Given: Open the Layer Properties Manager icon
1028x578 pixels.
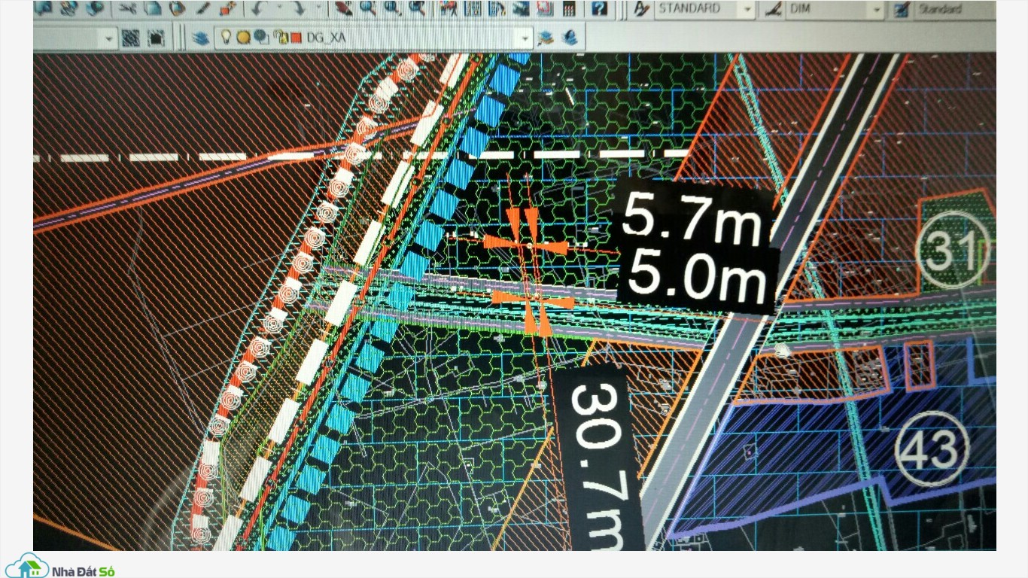Looking at the screenshot, I should pos(199,38).
